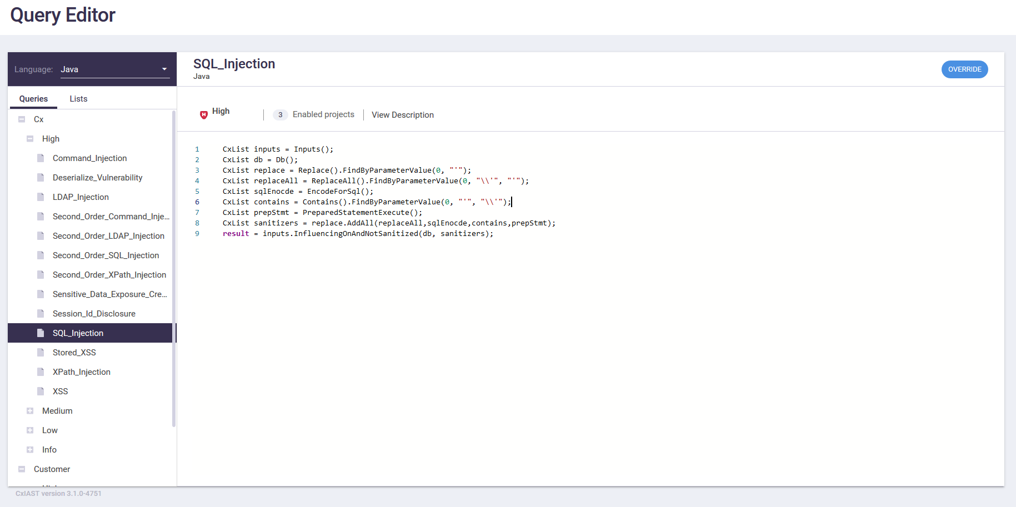Click the query tree vertical scrollbar
Viewport: 1016px width, 507px height.
(174, 268)
